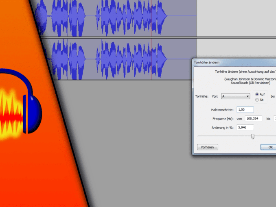Image resolution: width=276 pixels, height=207 pixels.
Task: Click the Frequenz 'von' field showing 108,354
Action: pos(253,118)
